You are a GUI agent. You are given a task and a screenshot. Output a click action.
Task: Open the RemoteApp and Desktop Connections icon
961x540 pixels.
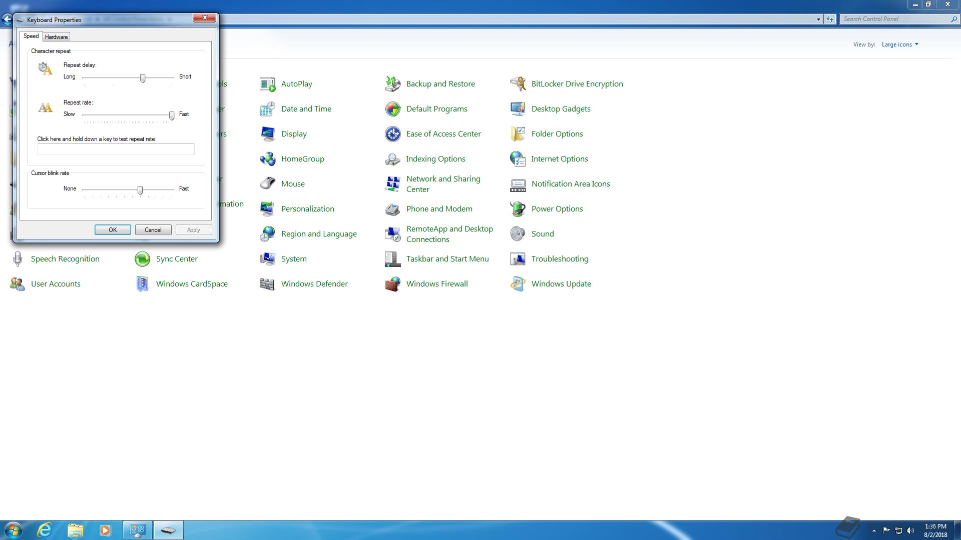pos(392,234)
